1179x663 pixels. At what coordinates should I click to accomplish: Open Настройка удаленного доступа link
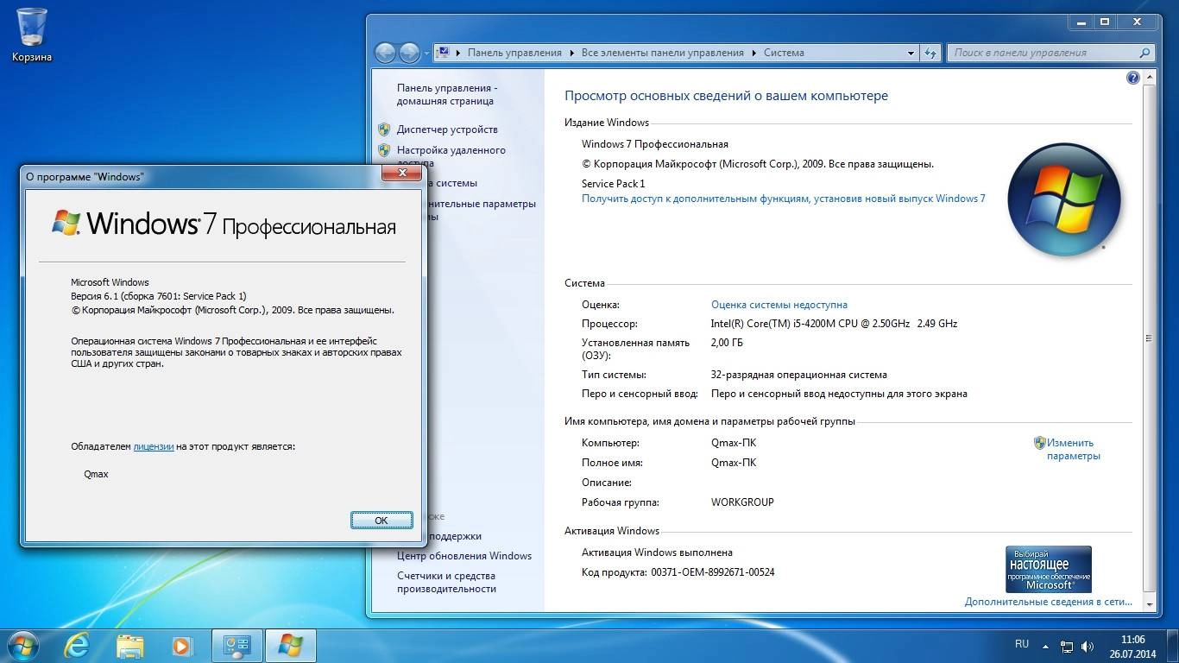click(x=451, y=150)
